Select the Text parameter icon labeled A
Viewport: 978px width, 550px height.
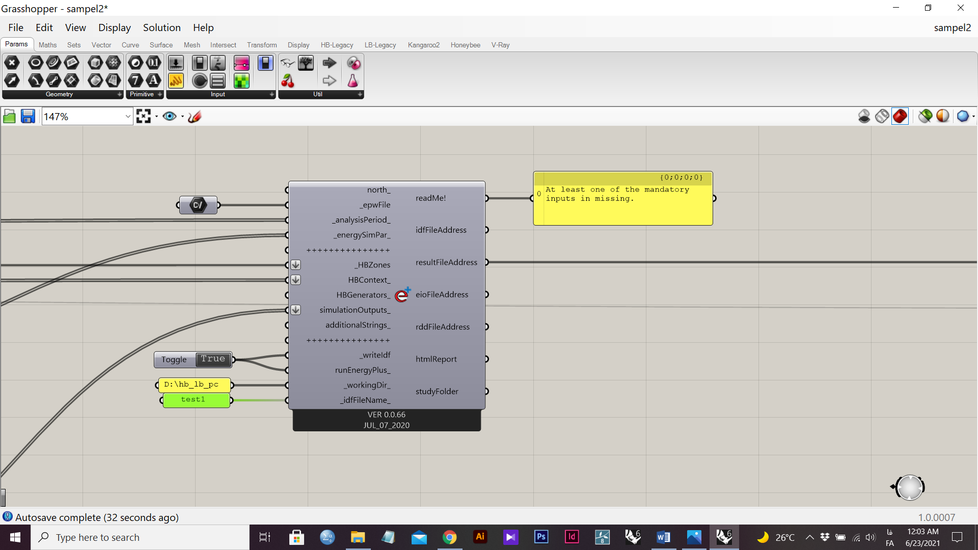[x=153, y=80]
